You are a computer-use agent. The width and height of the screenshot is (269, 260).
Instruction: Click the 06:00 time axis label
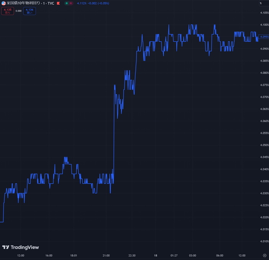[x=220, y=255]
